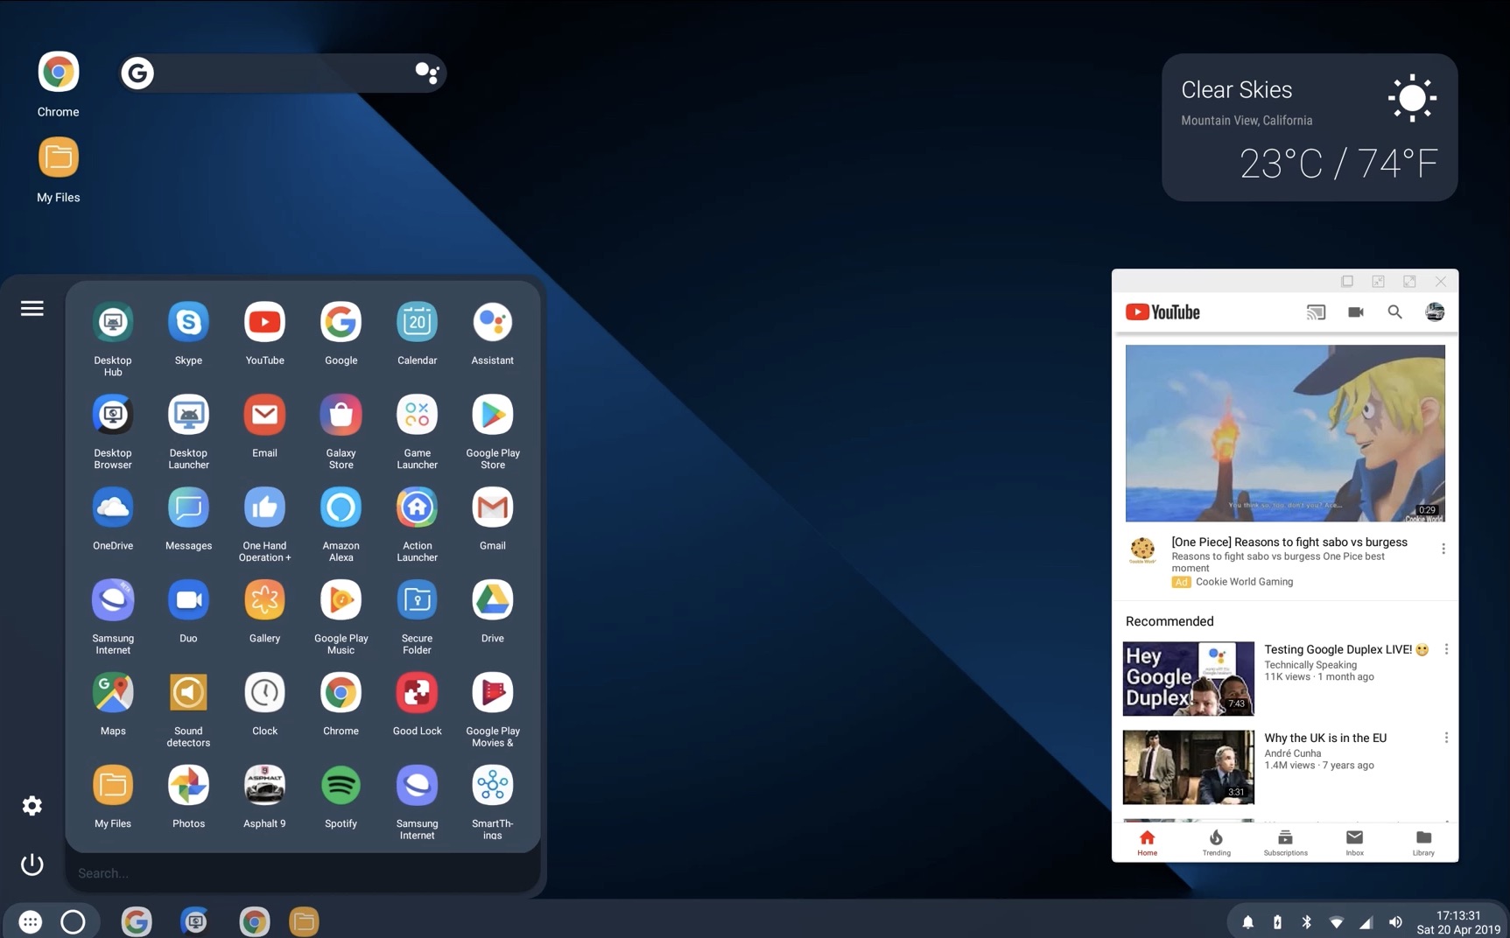Launch Clock app
Viewport: 1510px width, 938px height.
tap(264, 693)
